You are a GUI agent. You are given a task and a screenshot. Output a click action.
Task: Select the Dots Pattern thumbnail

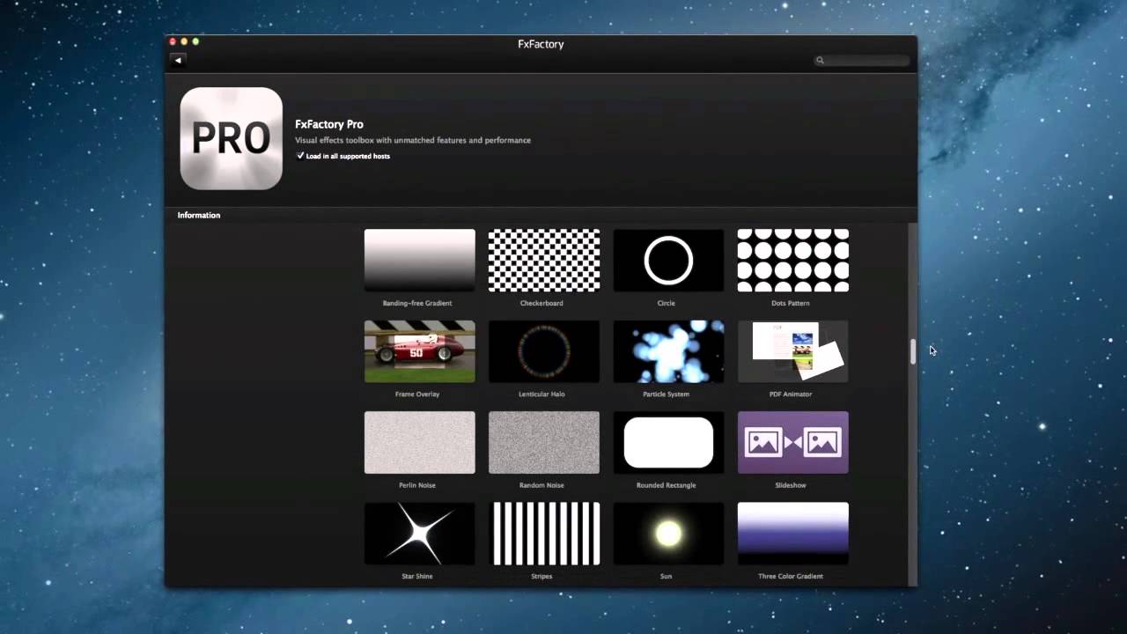pos(793,260)
